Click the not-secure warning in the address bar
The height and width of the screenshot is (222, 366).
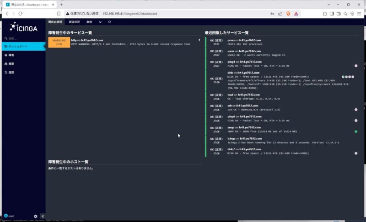point(82,14)
